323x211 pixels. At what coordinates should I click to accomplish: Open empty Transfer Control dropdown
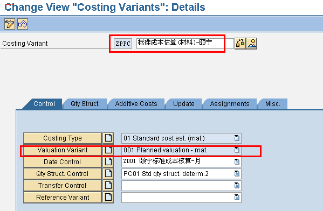237,186
